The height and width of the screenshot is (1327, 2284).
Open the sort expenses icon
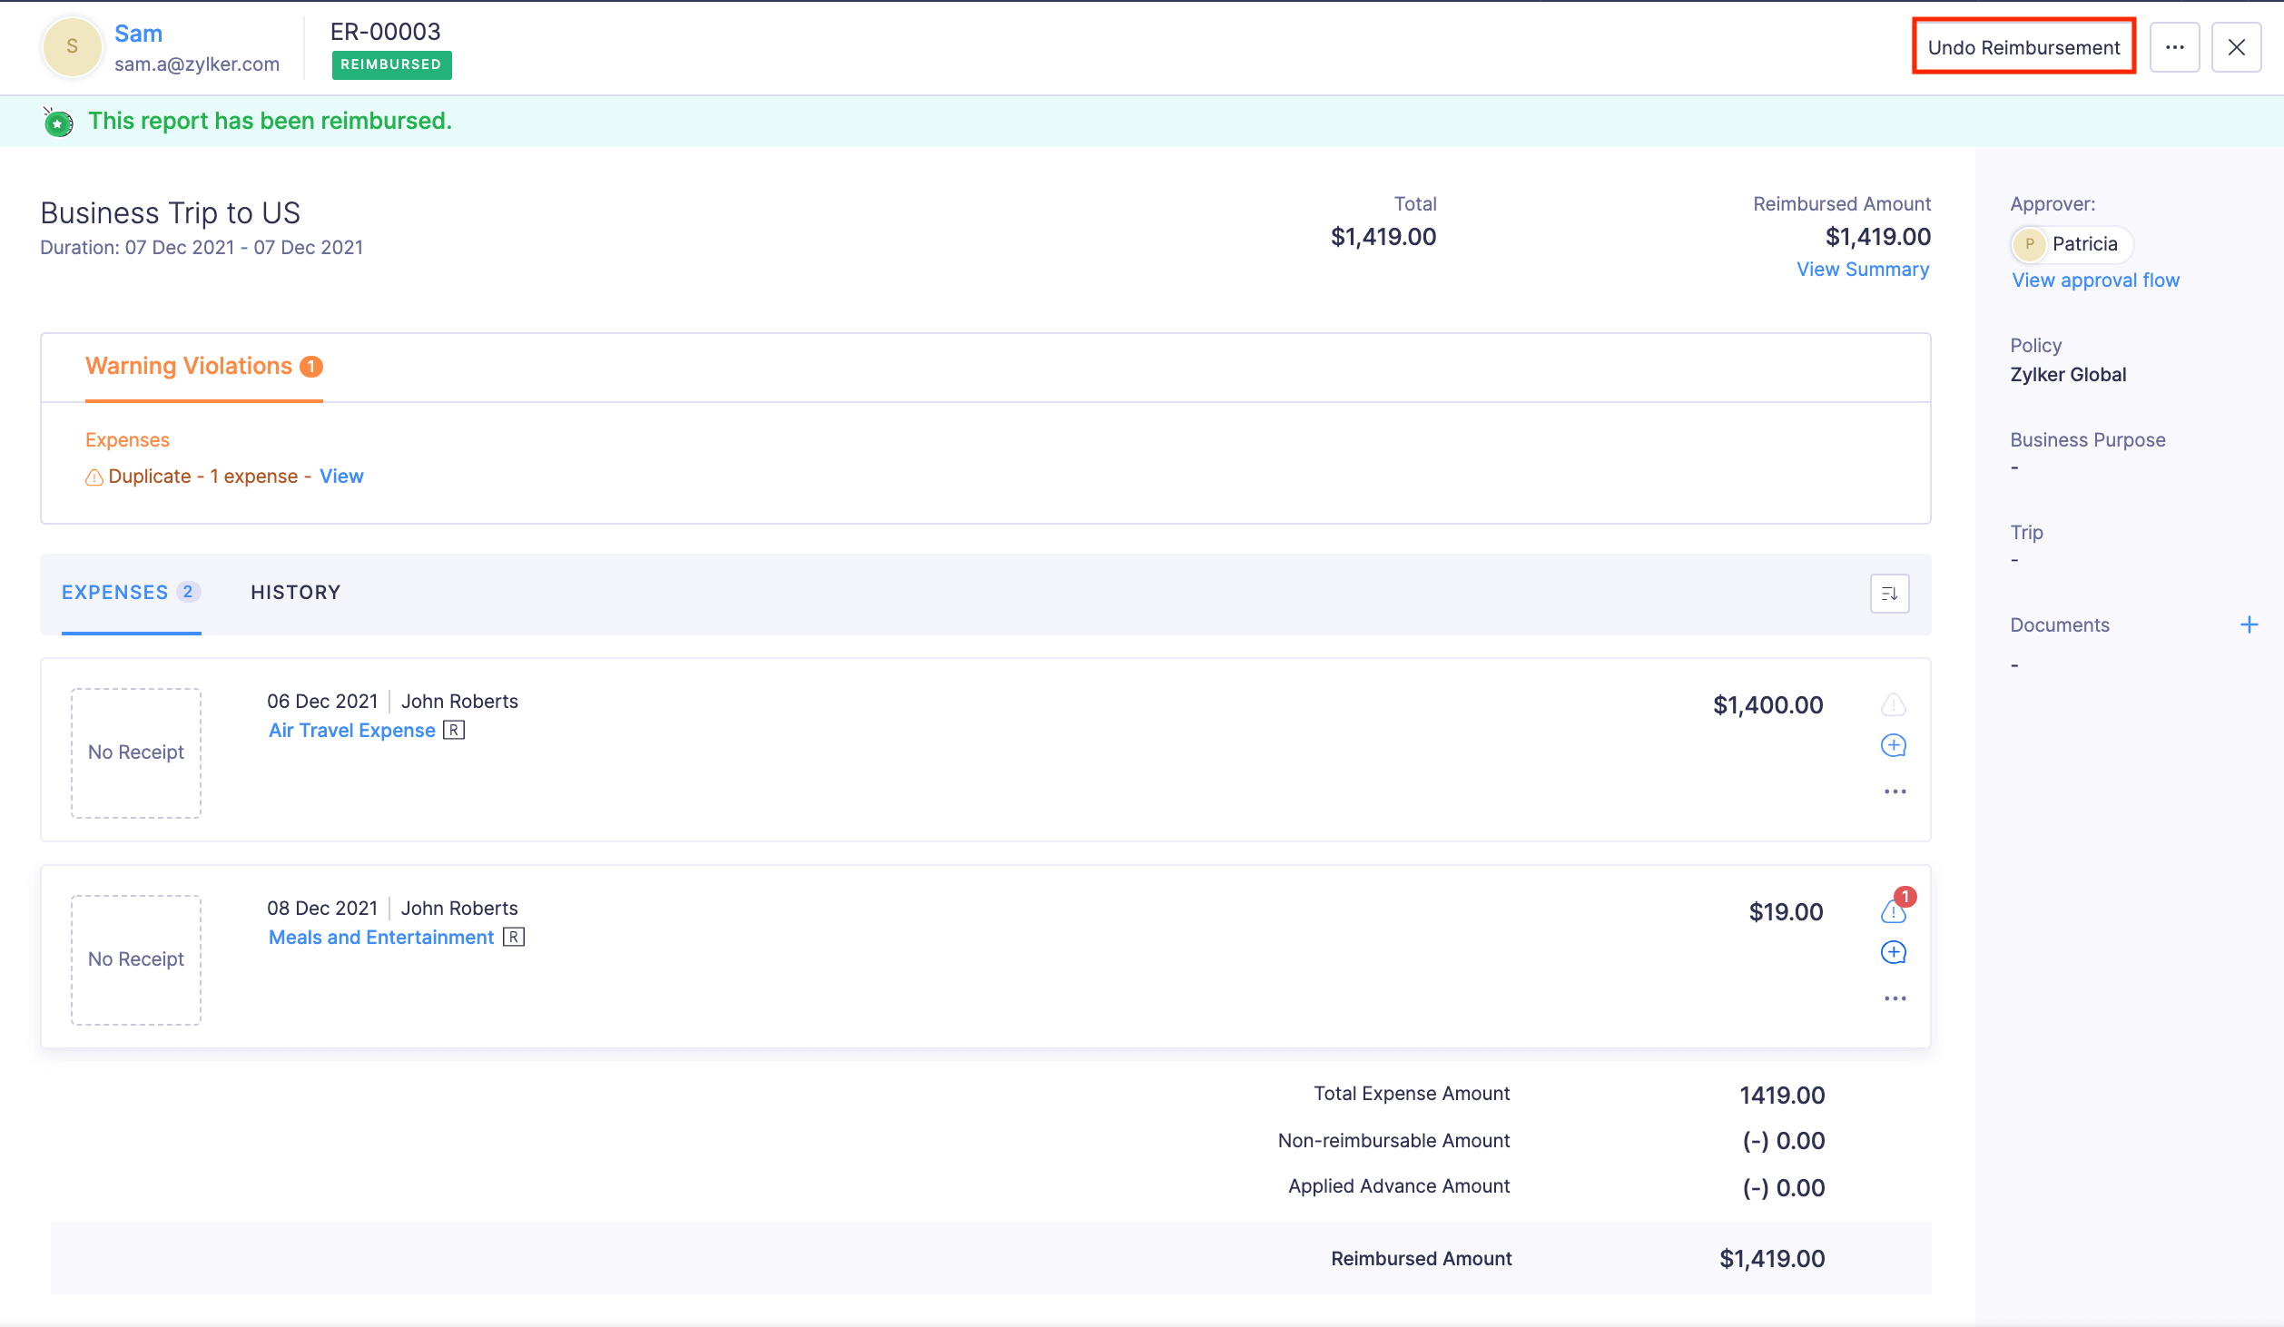pos(1889,593)
